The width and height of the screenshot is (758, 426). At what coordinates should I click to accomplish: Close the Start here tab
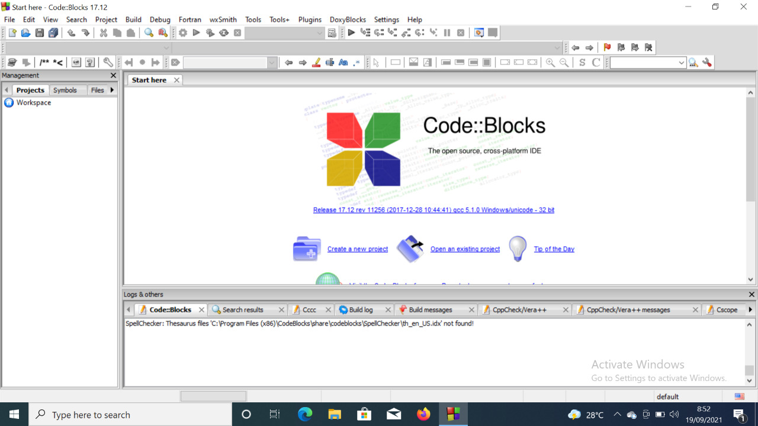coord(176,80)
